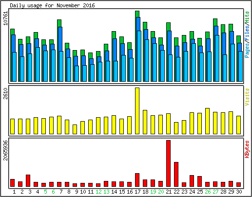The width and height of the screenshot is (252, 197).
Task: Click the red KBytes legend label
Action: pyautogui.click(x=247, y=149)
